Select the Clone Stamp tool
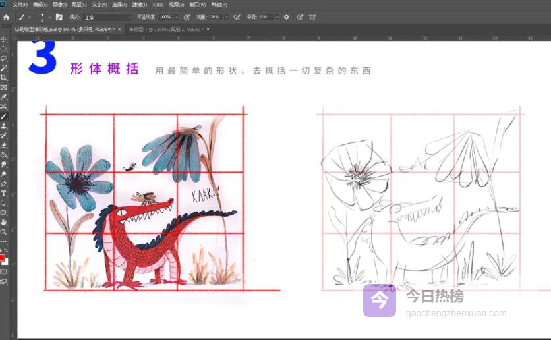The height and width of the screenshot is (340, 551). pos(4,126)
